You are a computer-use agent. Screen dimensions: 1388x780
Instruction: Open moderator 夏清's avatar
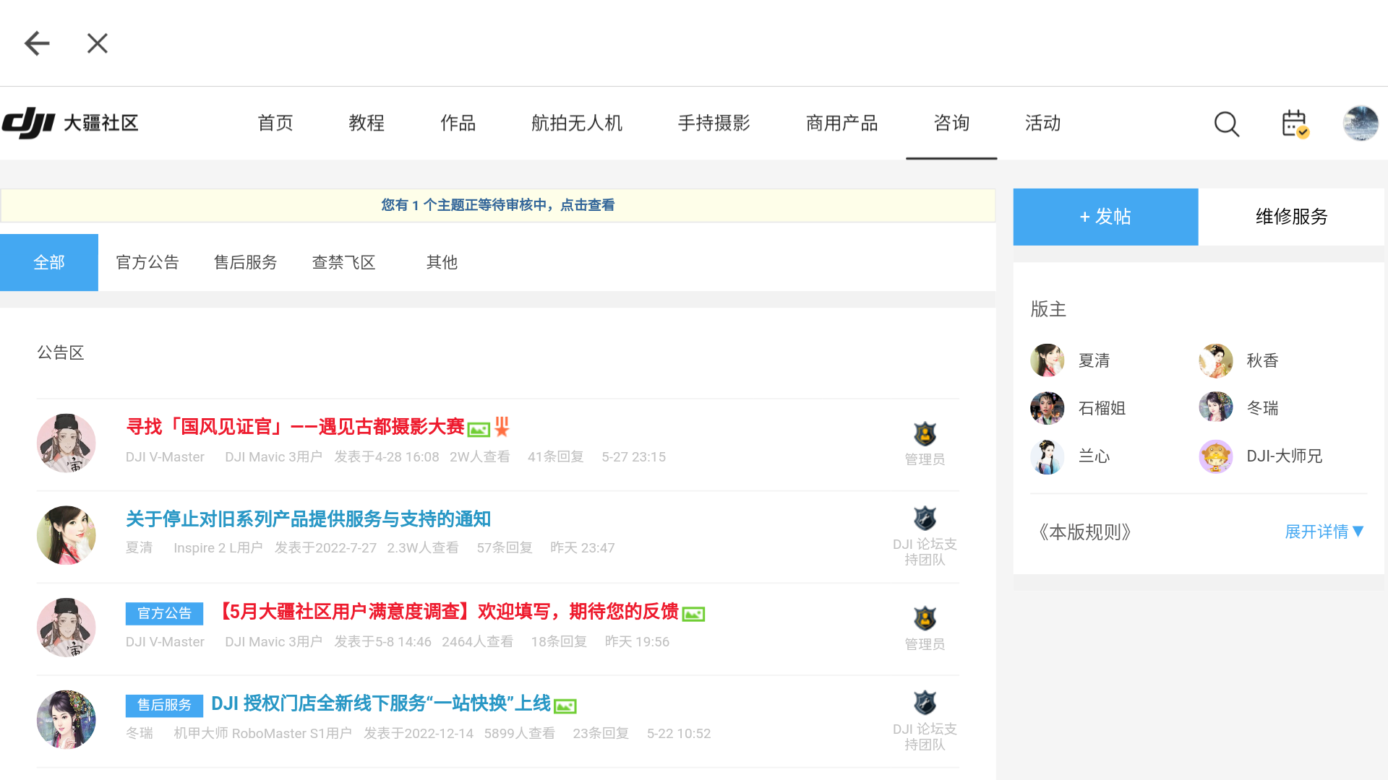point(1048,360)
